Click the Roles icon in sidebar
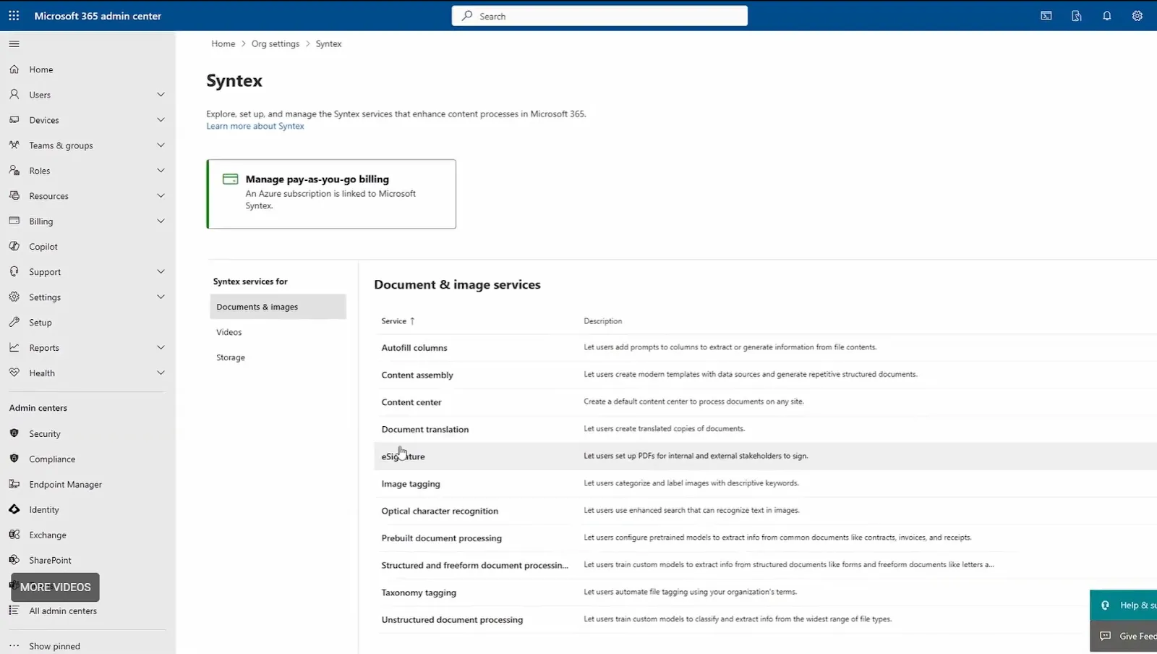The width and height of the screenshot is (1157, 654). pos(14,171)
